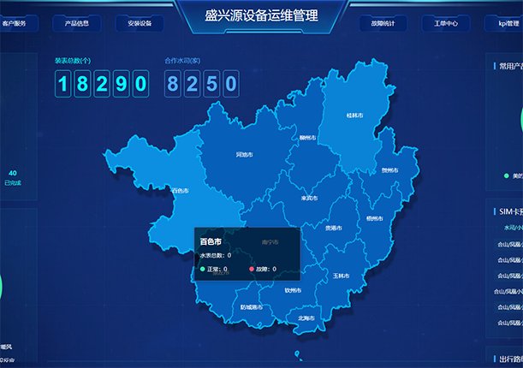Choose 来宾市 on the map
Image resolution: width=523 pixels, height=368 pixels.
tap(309, 199)
